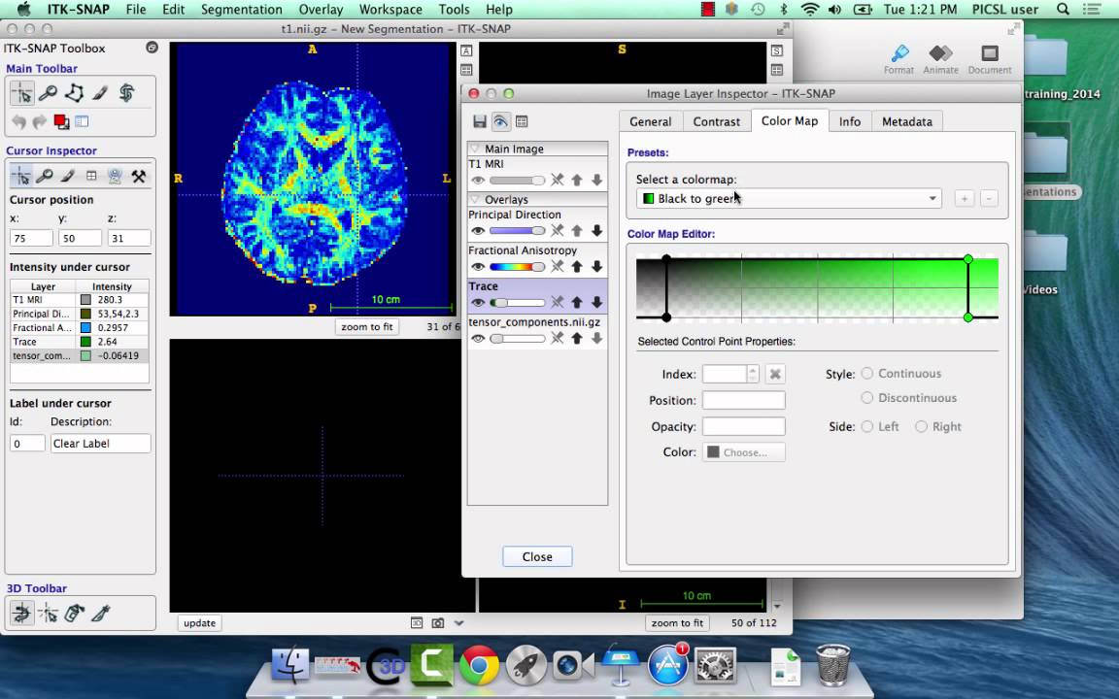Open the Segmentation menu
This screenshot has width=1119, height=699.
pyautogui.click(x=241, y=10)
